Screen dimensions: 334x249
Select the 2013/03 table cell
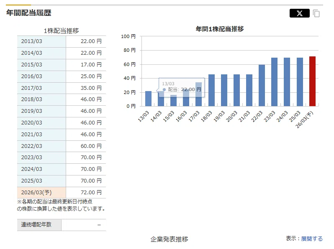(x=41, y=41)
